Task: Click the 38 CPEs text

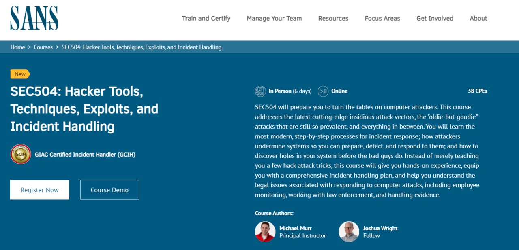Action: tap(477, 91)
